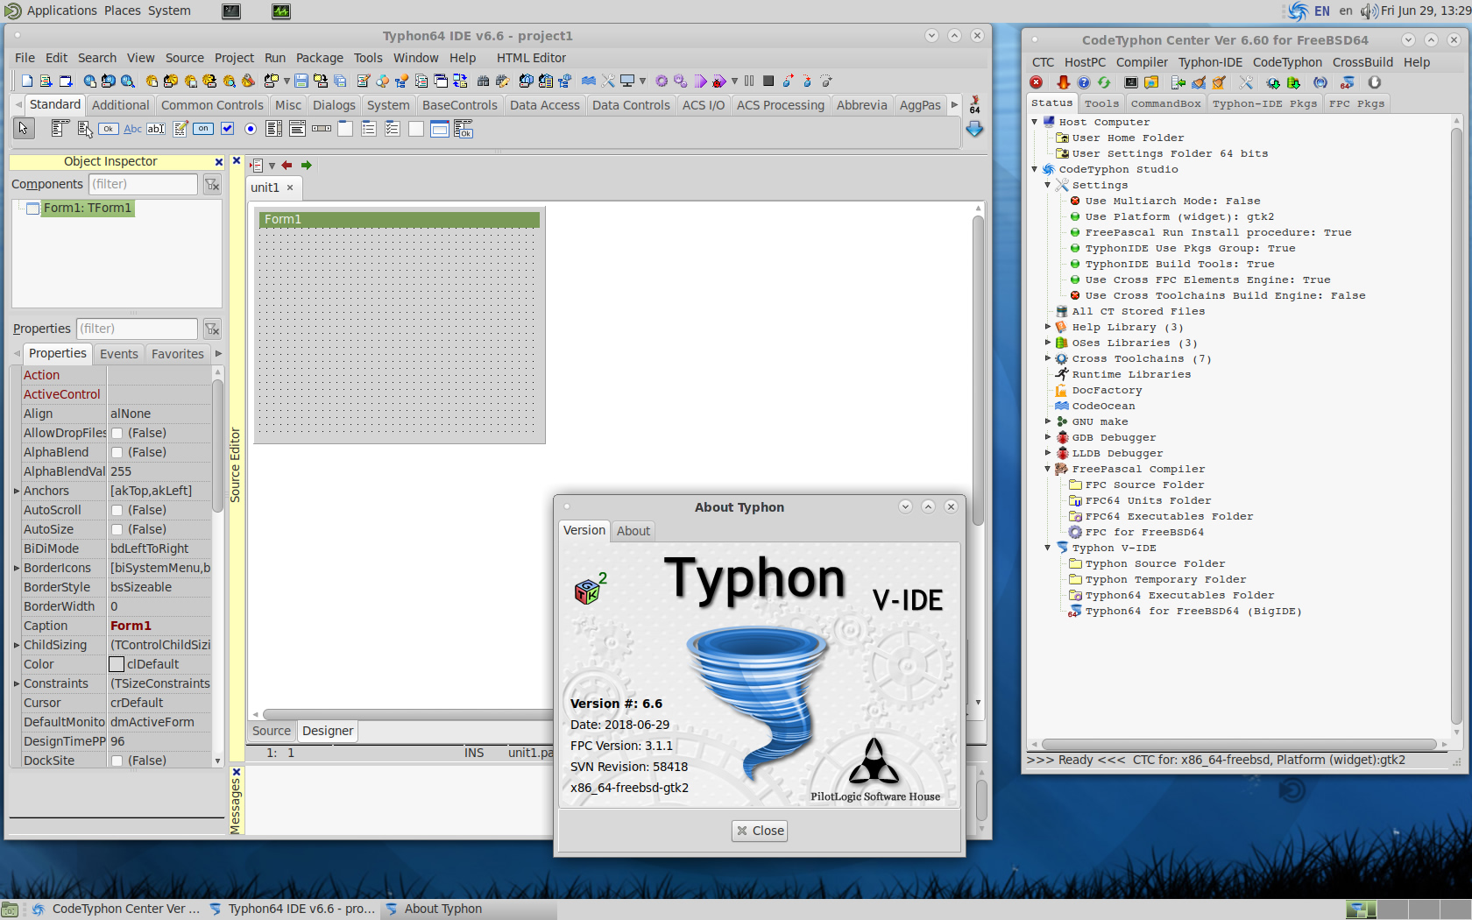The height and width of the screenshot is (920, 1472).
Task: Toggle the AutoScroll checkbox
Action: [x=117, y=510]
